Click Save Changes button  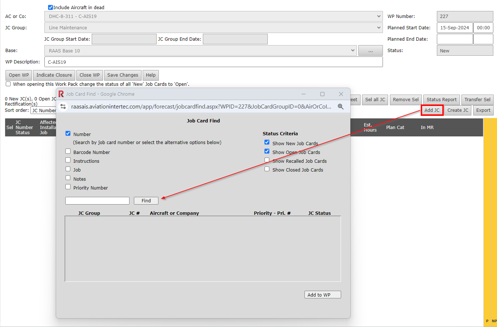pos(123,75)
